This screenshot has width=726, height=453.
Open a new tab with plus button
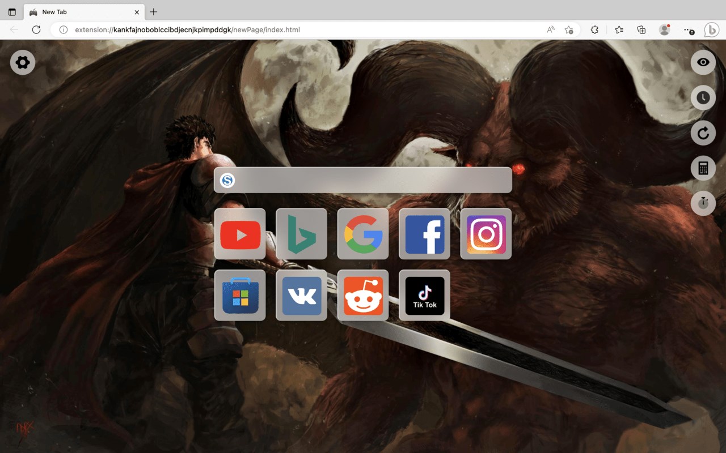154,12
